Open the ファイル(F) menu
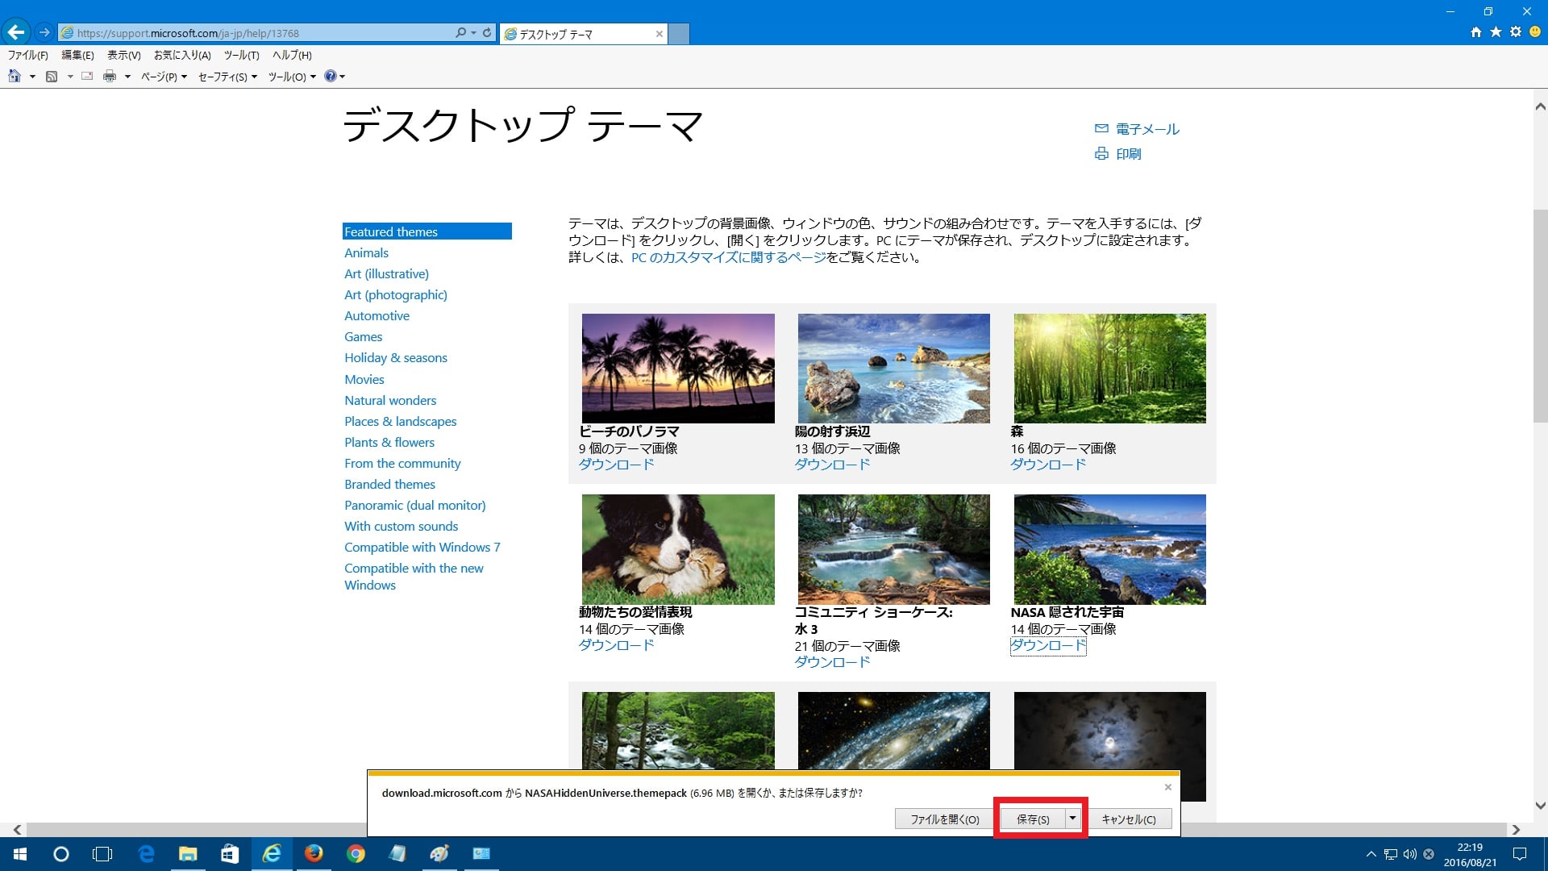 [28, 55]
